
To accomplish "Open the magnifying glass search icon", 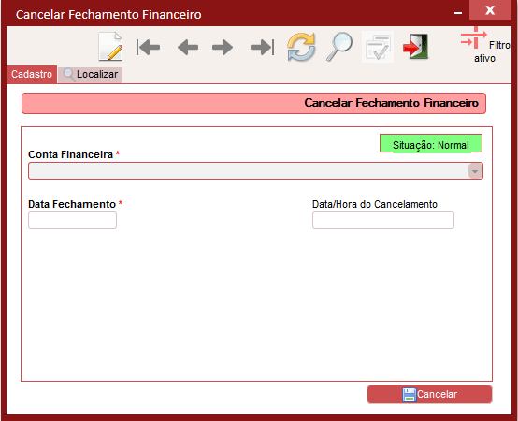I will click(x=339, y=47).
